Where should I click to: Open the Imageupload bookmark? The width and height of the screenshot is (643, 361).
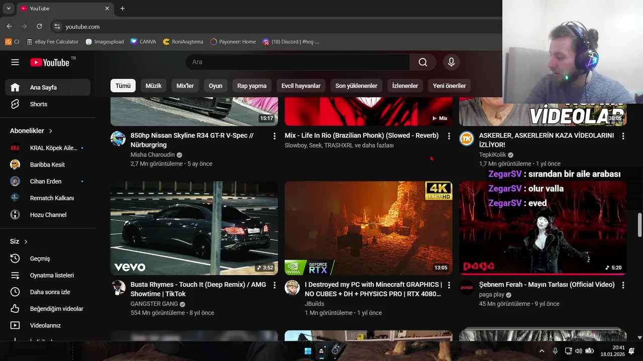click(x=104, y=42)
